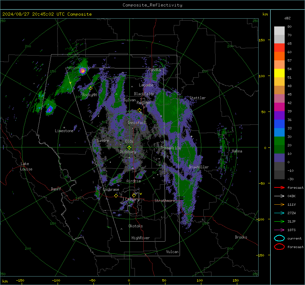Click the dBZ legend heading

click(x=287, y=18)
